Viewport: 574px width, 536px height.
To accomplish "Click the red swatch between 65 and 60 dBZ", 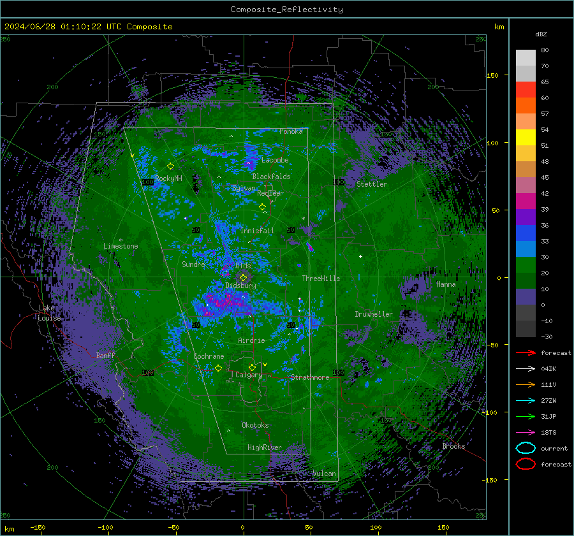I will [x=526, y=90].
